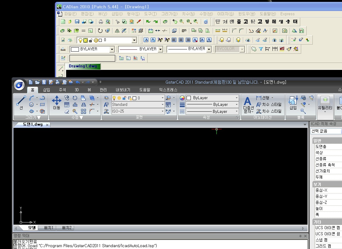Click the Rotate icon in CADian modify toolbar
Image resolution: width=342 pixels, height=249 pixels.
coord(100,31)
